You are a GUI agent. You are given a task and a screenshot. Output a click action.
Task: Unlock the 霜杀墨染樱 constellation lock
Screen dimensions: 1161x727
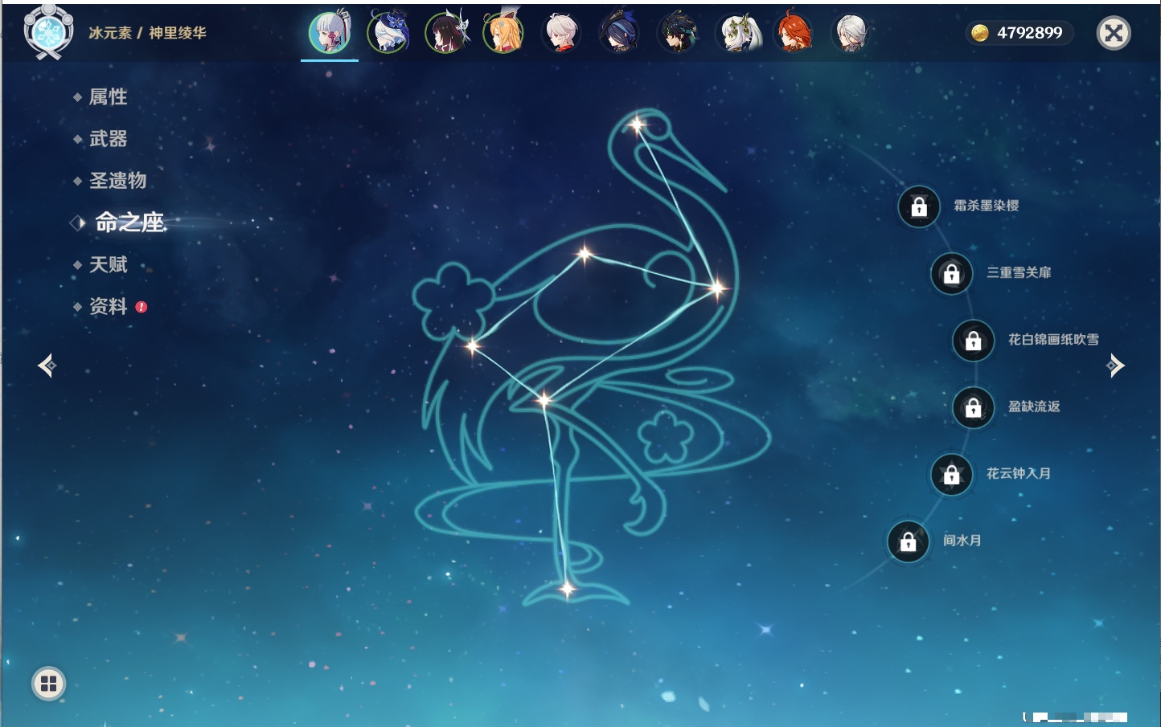(x=919, y=207)
